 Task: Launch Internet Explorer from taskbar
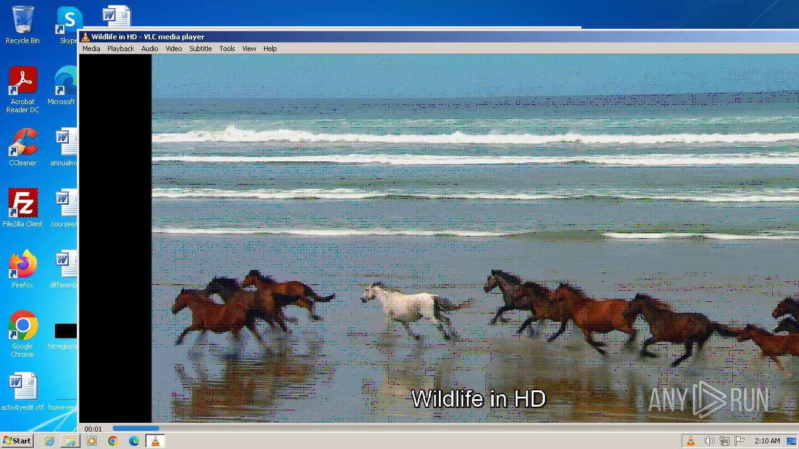tap(50, 441)
